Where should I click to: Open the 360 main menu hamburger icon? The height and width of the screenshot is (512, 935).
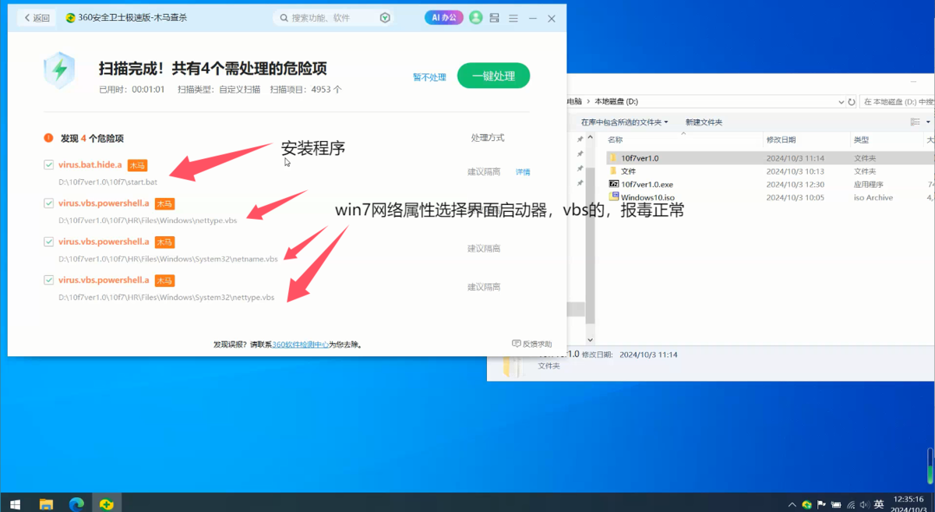tap(513, 17)
